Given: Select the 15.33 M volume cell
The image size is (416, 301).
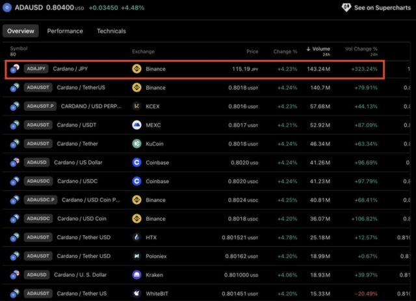Looking at the screenshot, I should pyautogui.click(x=320, y=294).
